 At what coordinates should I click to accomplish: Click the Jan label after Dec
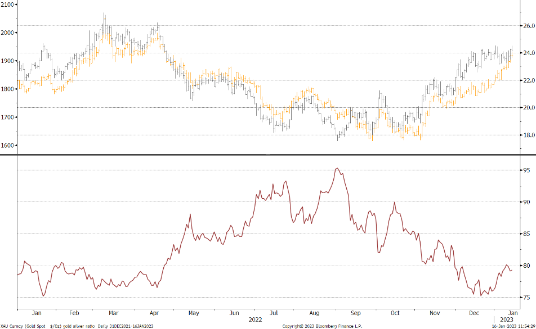tap(513, 313)
